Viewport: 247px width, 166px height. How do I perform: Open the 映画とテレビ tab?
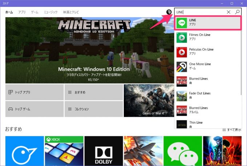click(71, 12)
